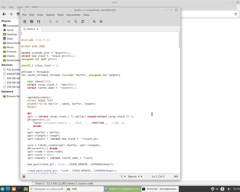Copy selection with toolbar icon

76,21
